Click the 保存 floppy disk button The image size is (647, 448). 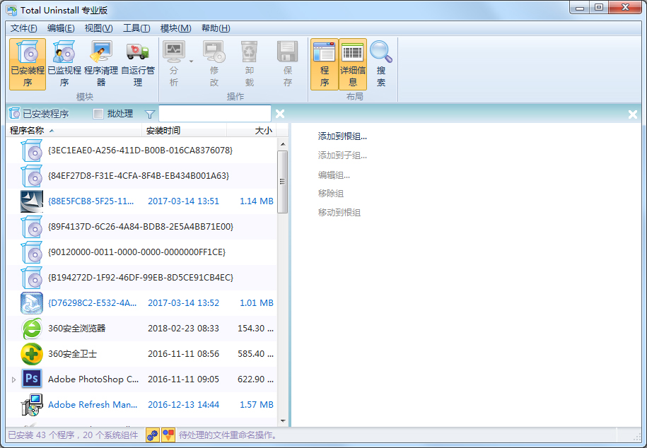288,64
